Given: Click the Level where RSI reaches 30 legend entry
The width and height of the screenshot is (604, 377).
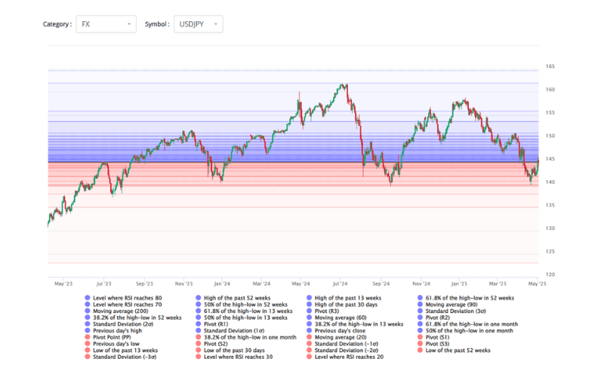Looking at the screenshot, I should pos(234,357).
